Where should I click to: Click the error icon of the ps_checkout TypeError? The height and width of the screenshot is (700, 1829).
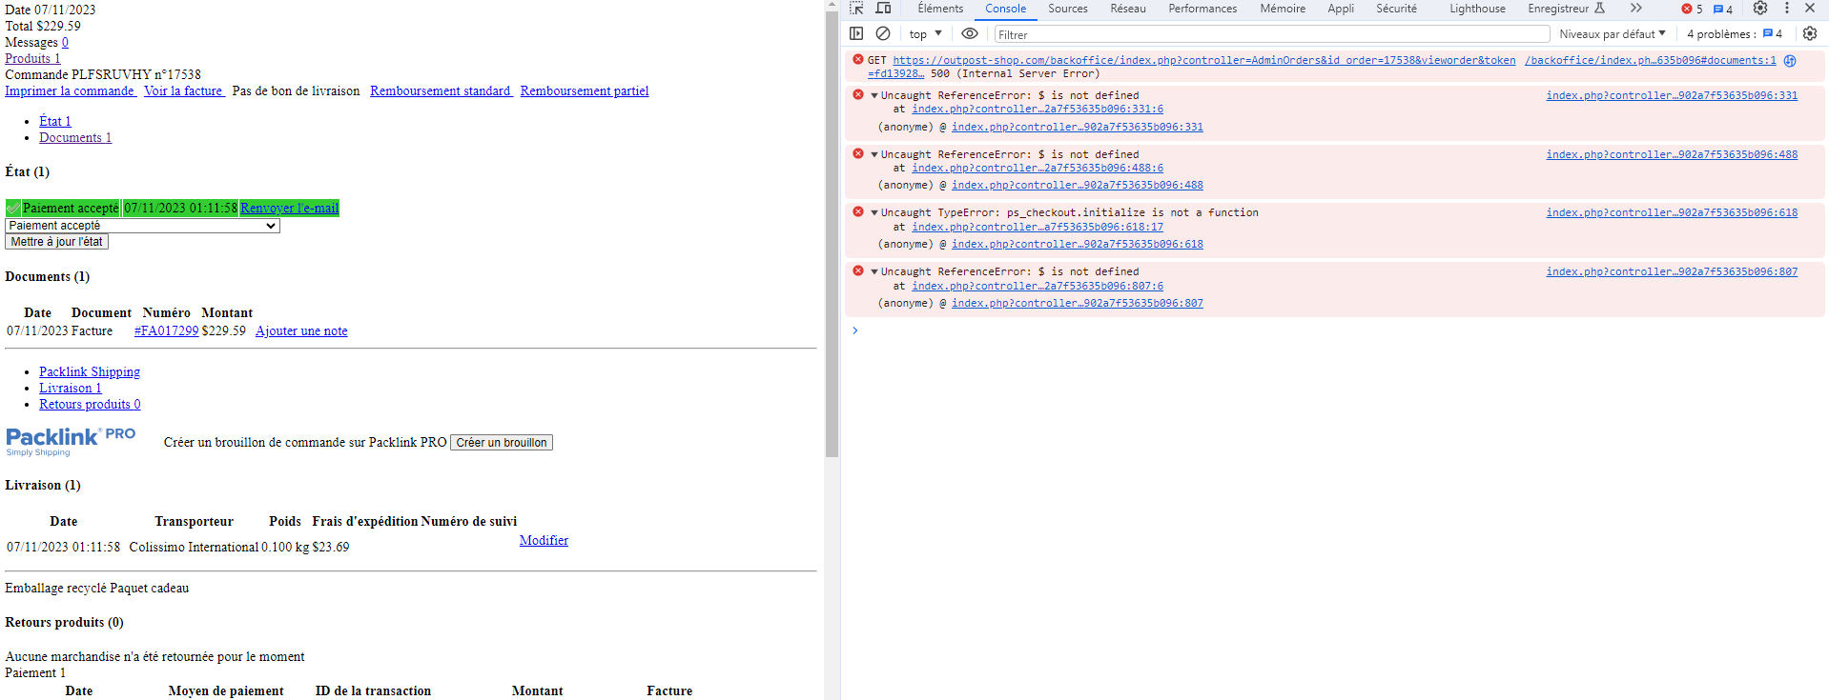pos(858,212)
